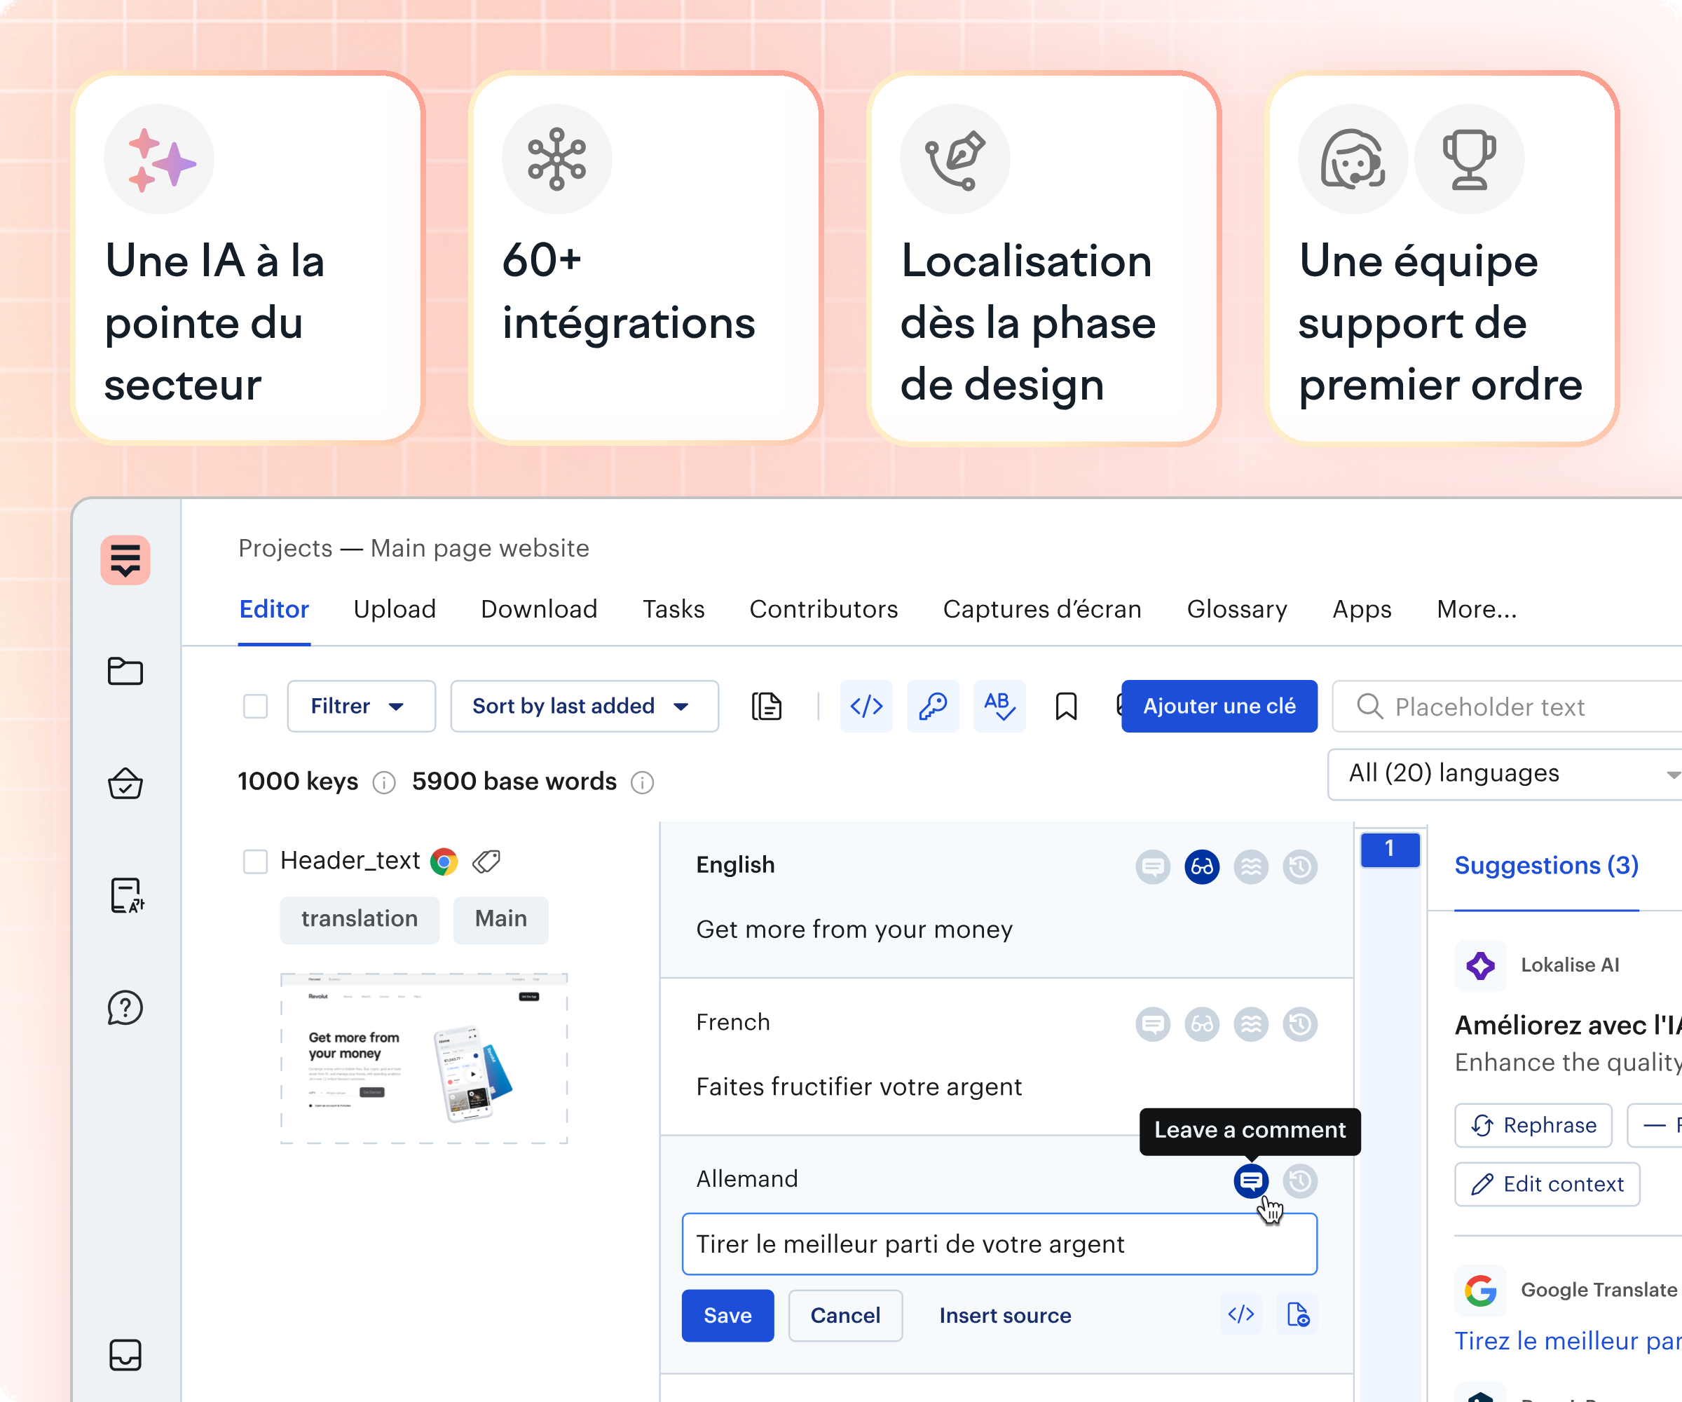Click the Edit context button
Image resolution: width=1682 pixels, height=1402 pixels.
[1547, 1184]
